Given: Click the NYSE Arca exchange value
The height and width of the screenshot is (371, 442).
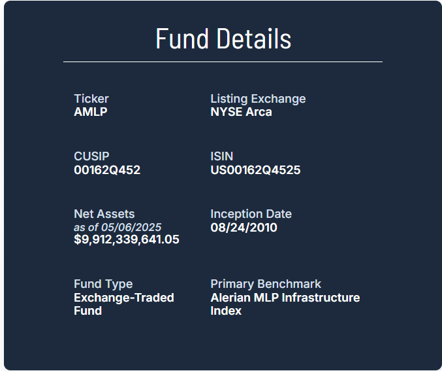Looking at the screenshot, I should (241, 112).
